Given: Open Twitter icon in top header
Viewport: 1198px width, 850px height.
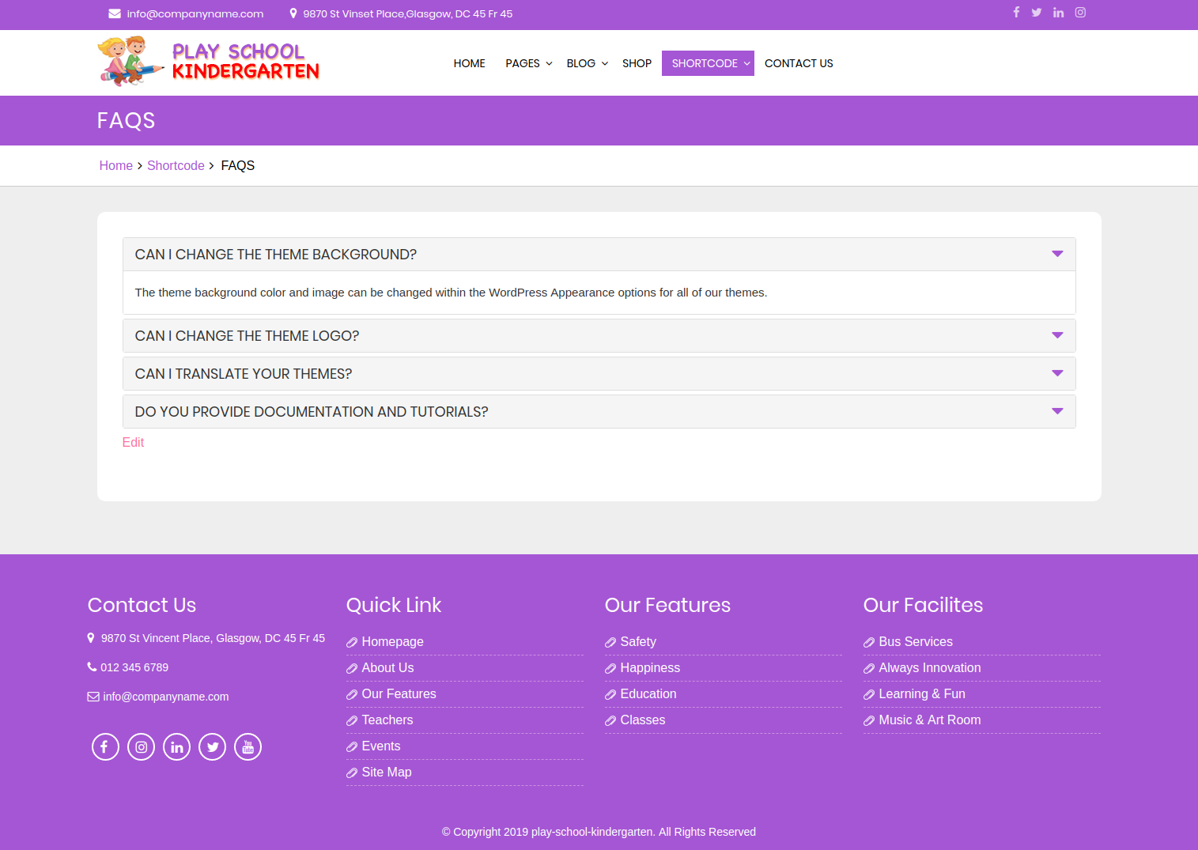Looking at the screenshot, I should [1037, 13].
